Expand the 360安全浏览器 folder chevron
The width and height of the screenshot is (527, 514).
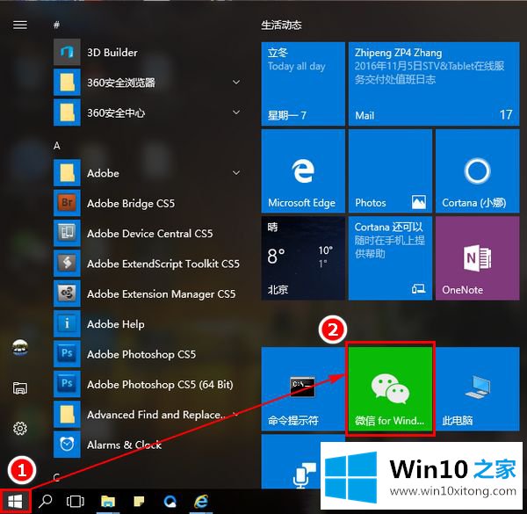tap(236, 82)
